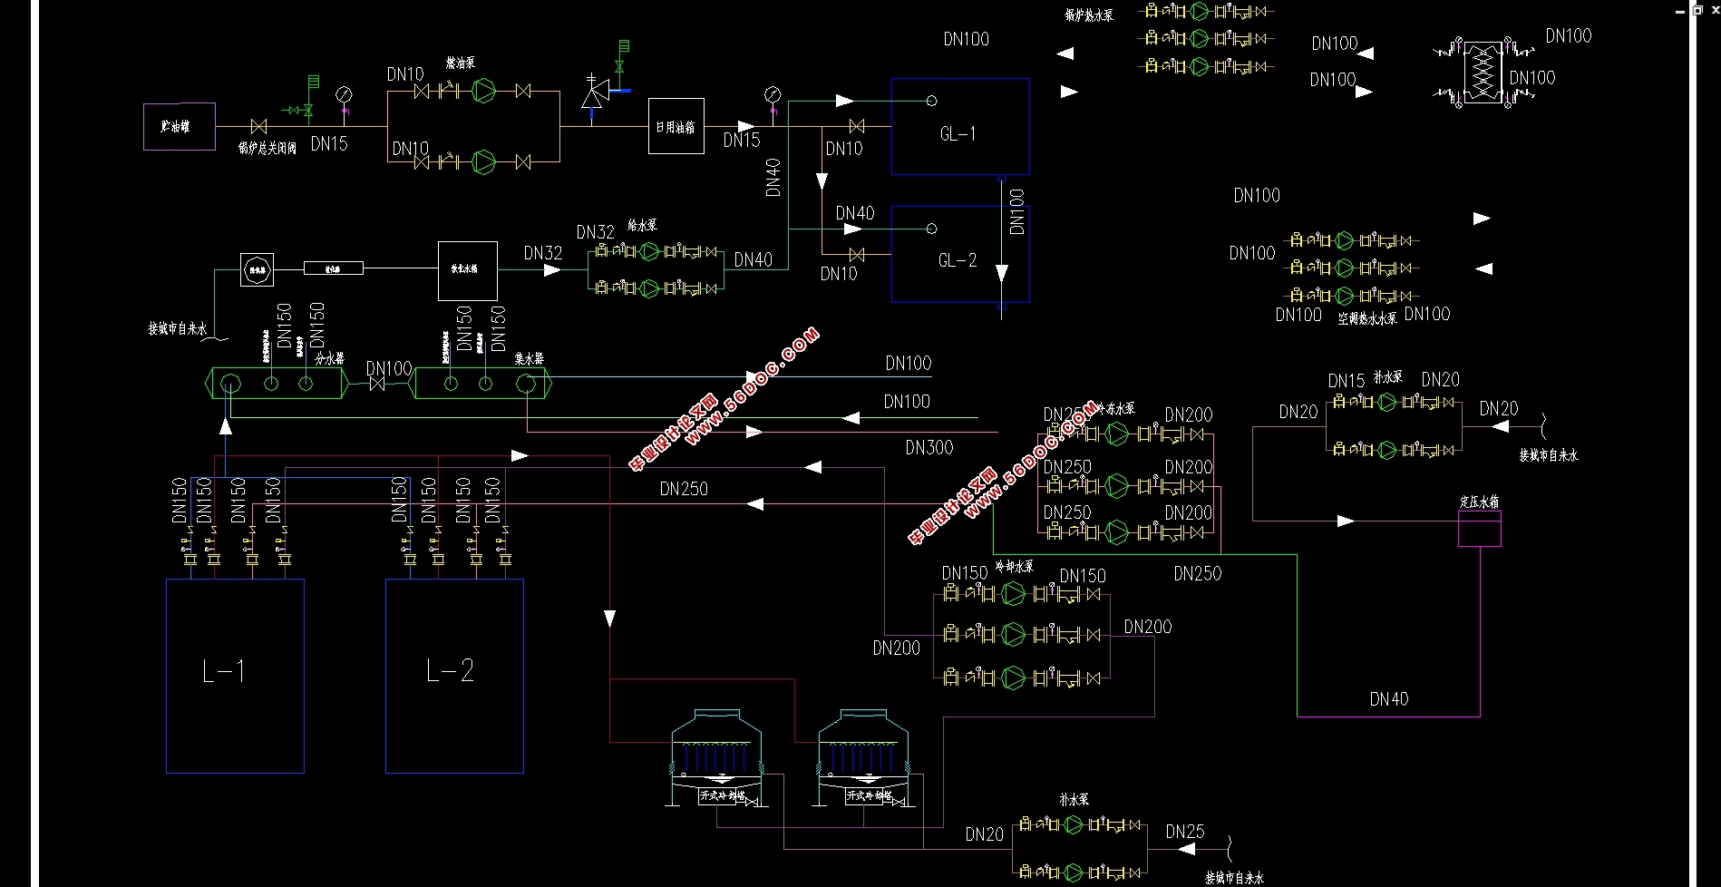Screen dimensions: 1721x887
Task: Select the 定压水箱 text label
Action: pyautogui.click(x=1479, y=502)
